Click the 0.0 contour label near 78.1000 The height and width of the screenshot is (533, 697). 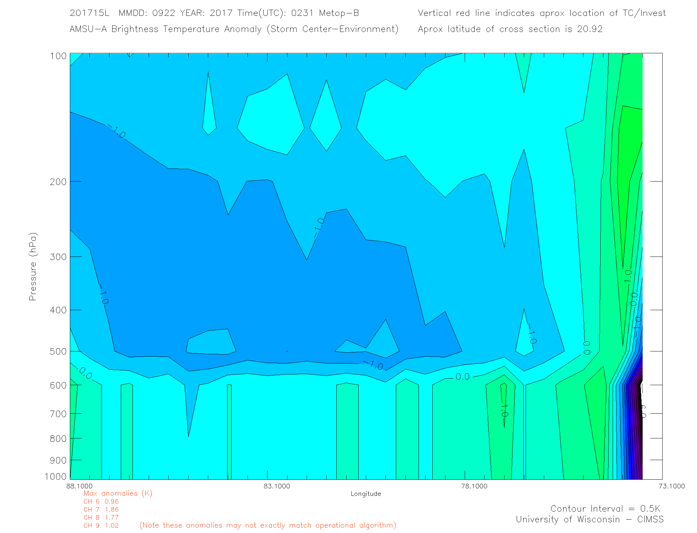coord(462,377)
